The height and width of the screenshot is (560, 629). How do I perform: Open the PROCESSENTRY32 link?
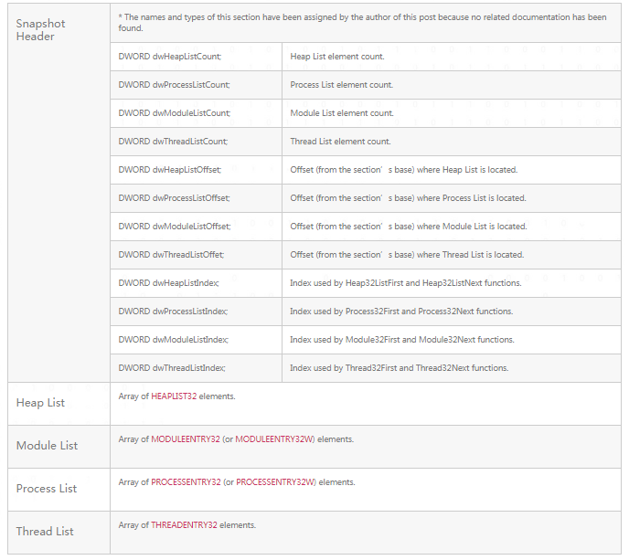click(x=186, y=482)
